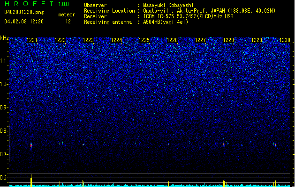Screen dimensions: 295x187
Task: Click the 1228 time axis marker
Action: point(228,40)
